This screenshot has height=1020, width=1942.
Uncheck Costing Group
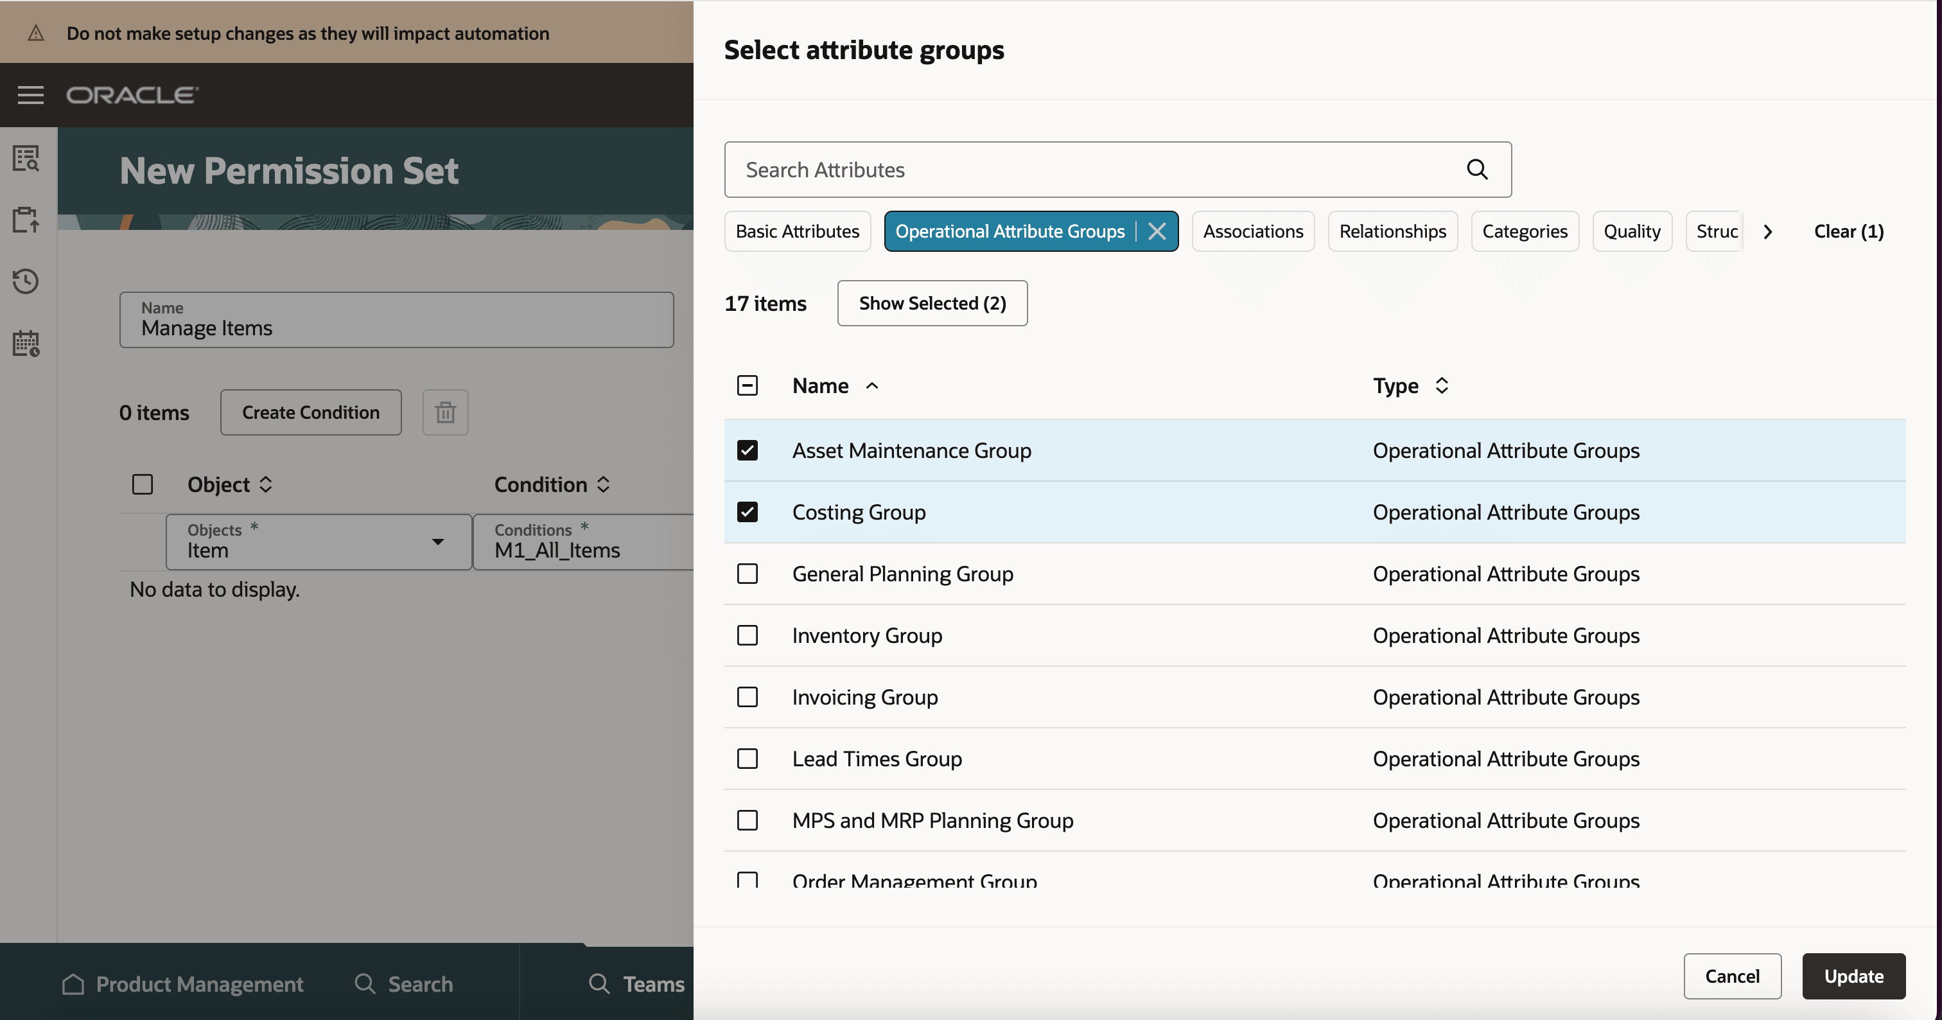click(x=747, y=513)
